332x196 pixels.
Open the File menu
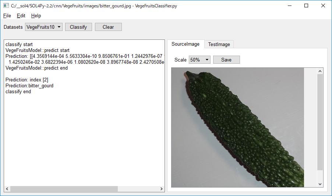point(7,16)
